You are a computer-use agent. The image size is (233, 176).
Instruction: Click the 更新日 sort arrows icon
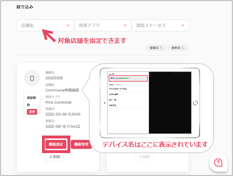[183, 48]
